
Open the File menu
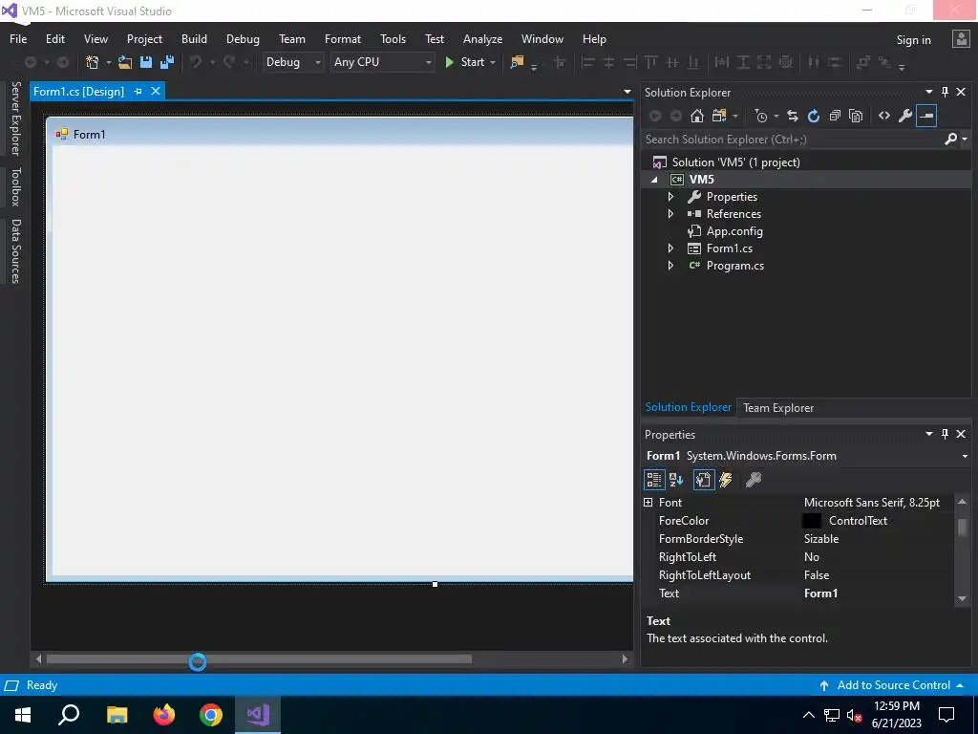[18, 38]
